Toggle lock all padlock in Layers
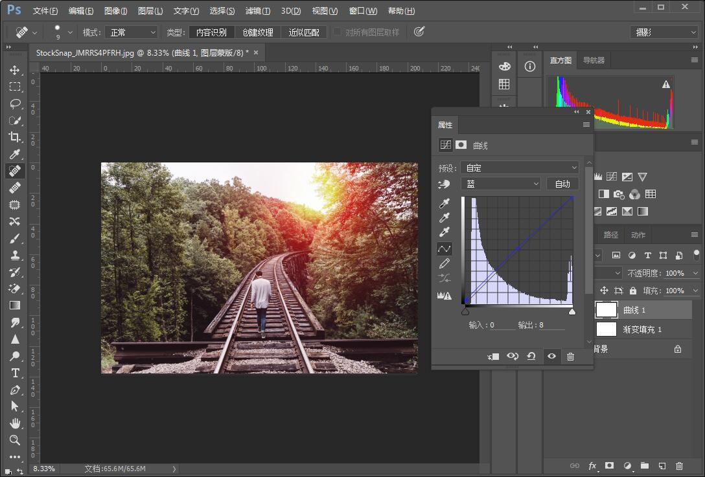Image resolution: width=705 pixels, height=477 pixels. tap(633, 291)
